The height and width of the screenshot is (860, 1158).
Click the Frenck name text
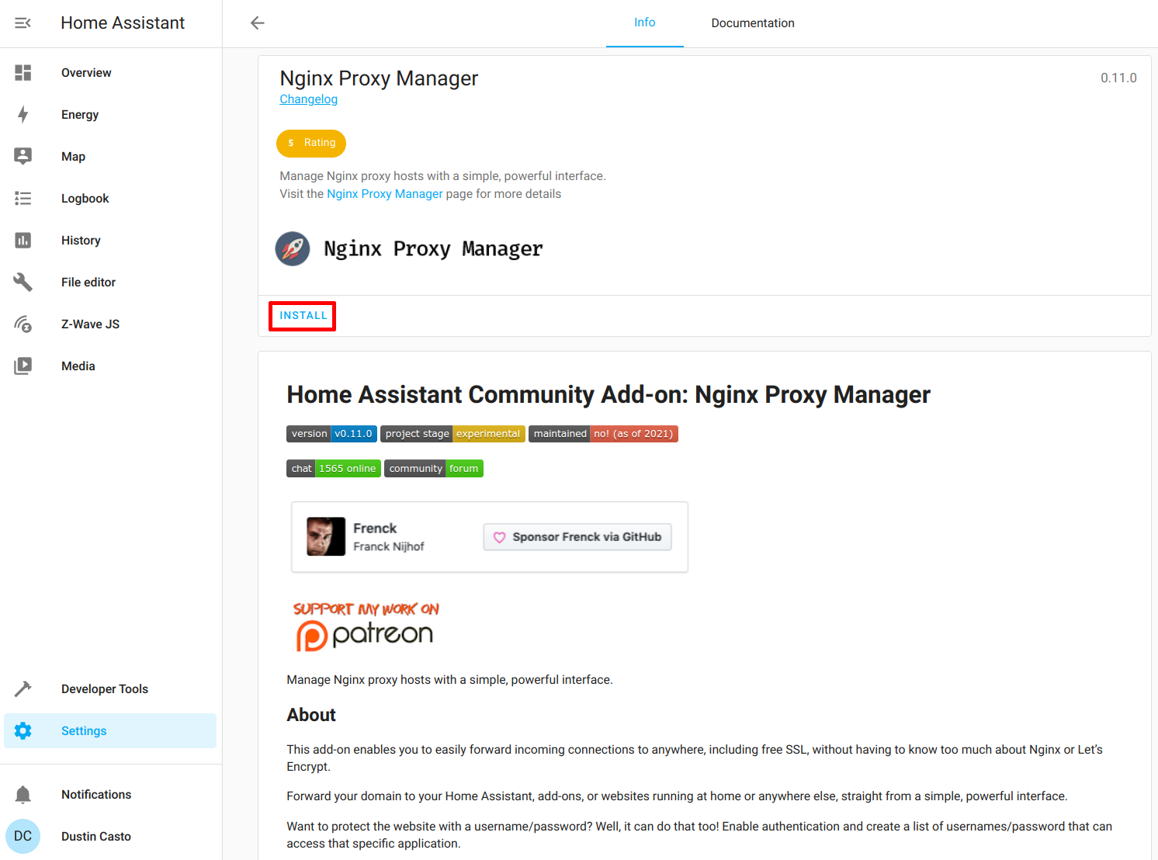[x=375, y=529]
